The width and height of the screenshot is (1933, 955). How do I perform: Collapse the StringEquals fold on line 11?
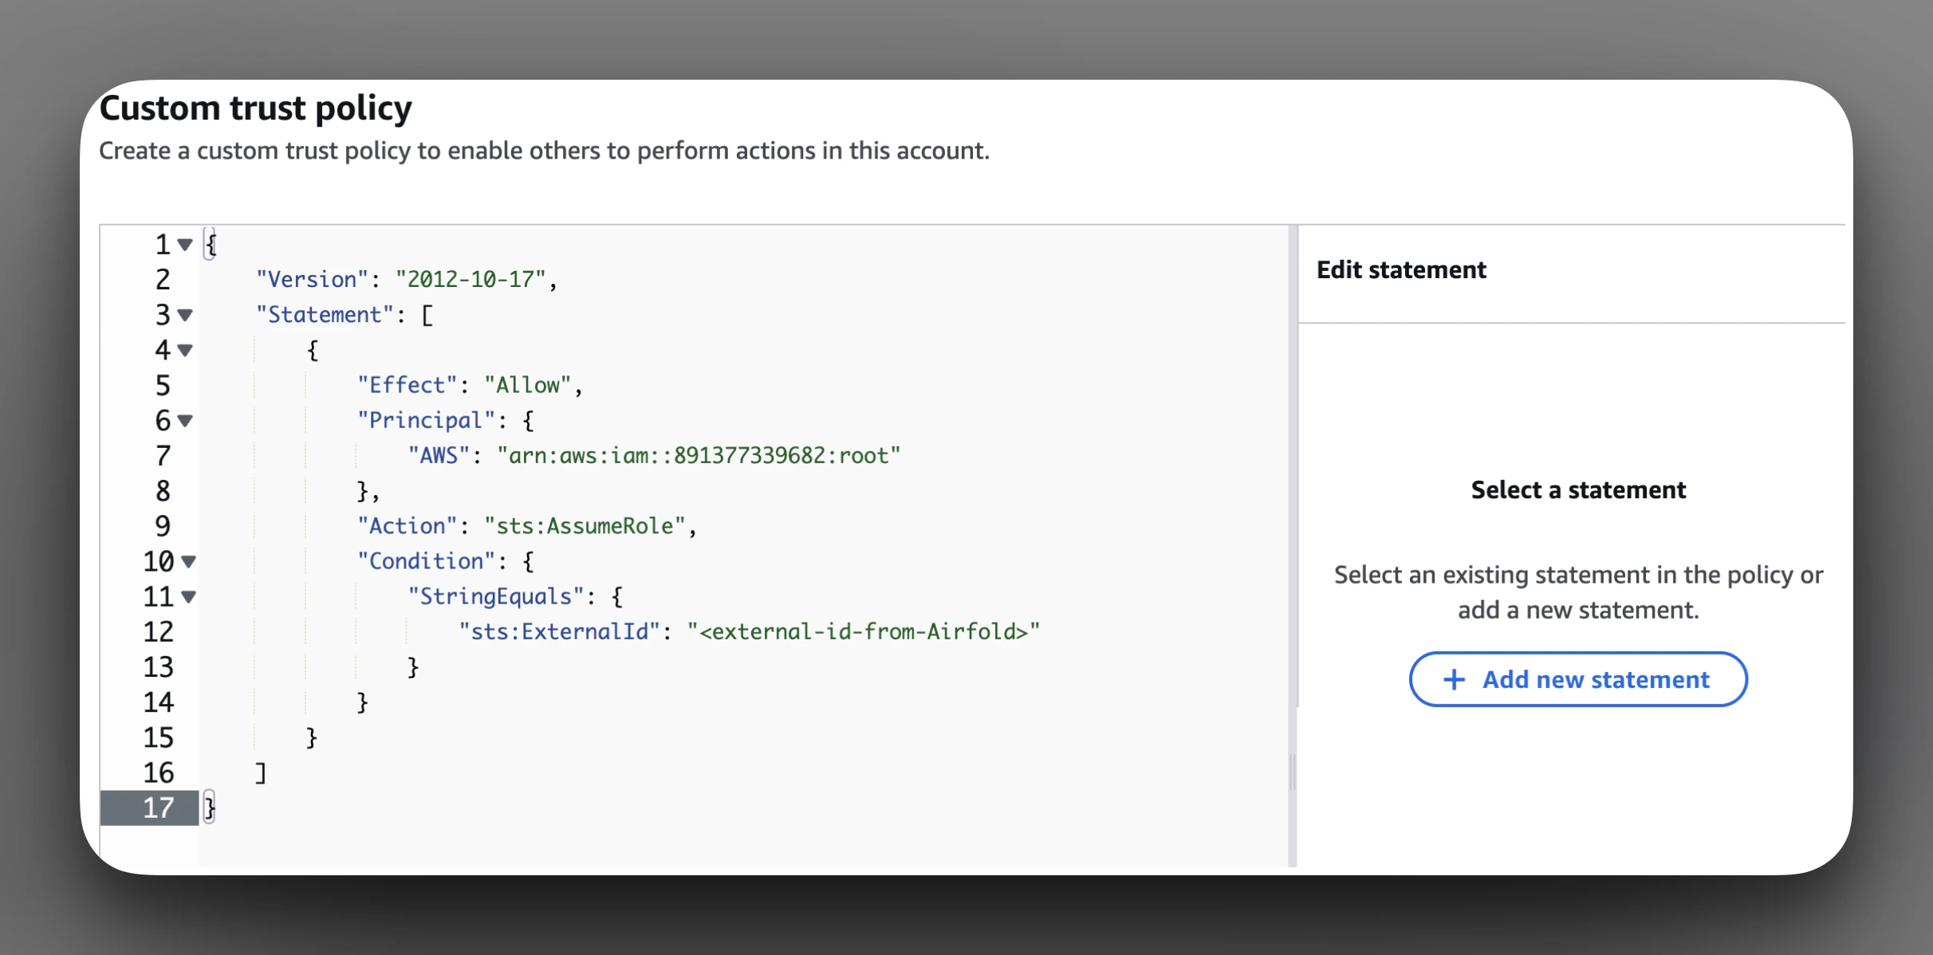189,596
